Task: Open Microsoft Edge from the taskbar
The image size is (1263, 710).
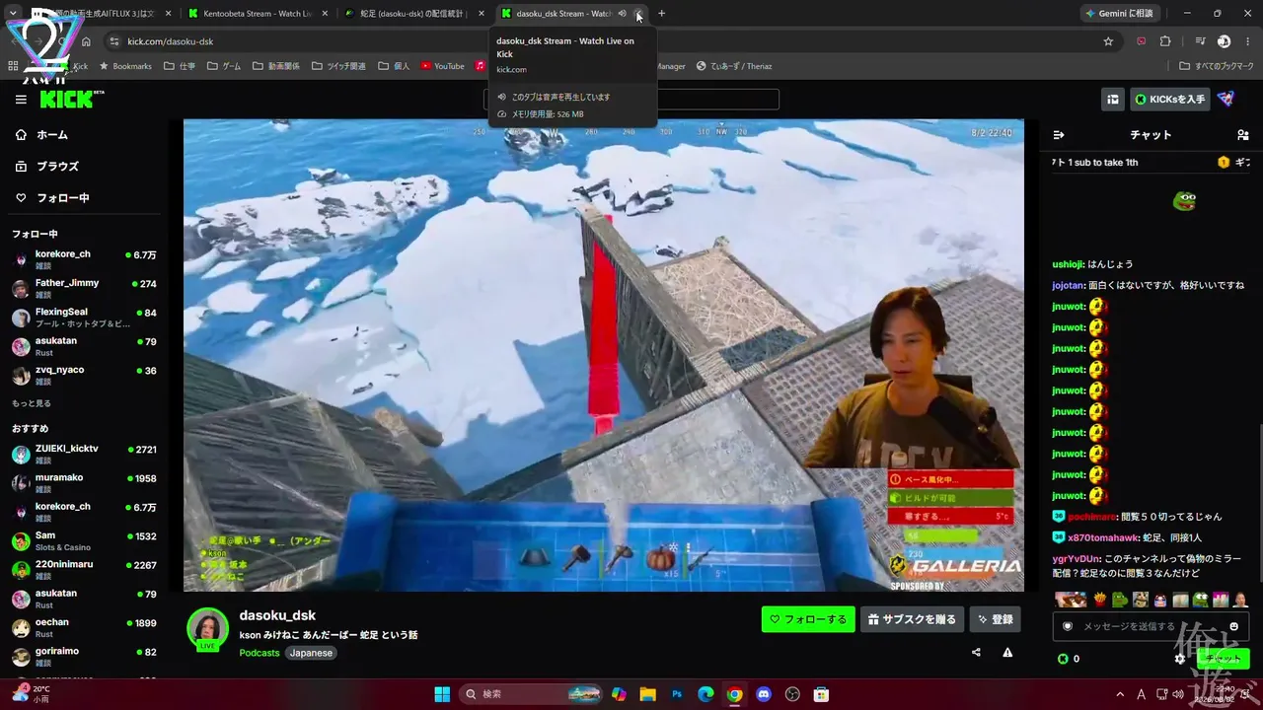Action: pos(706,694)
